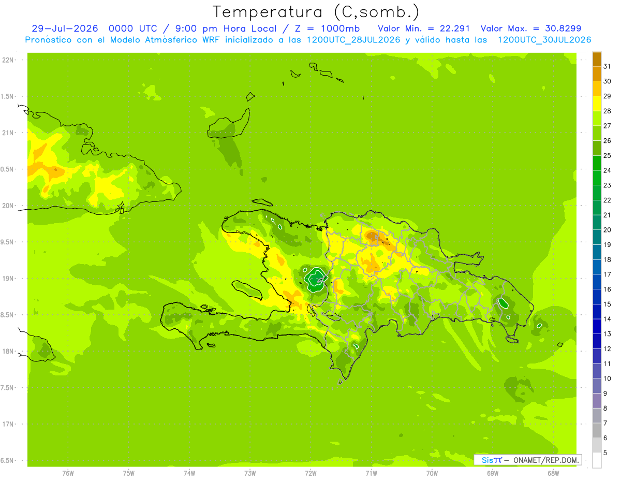
Task: Click the legend value label "25"
Action: pyautogui.click(x=607, y=155)
